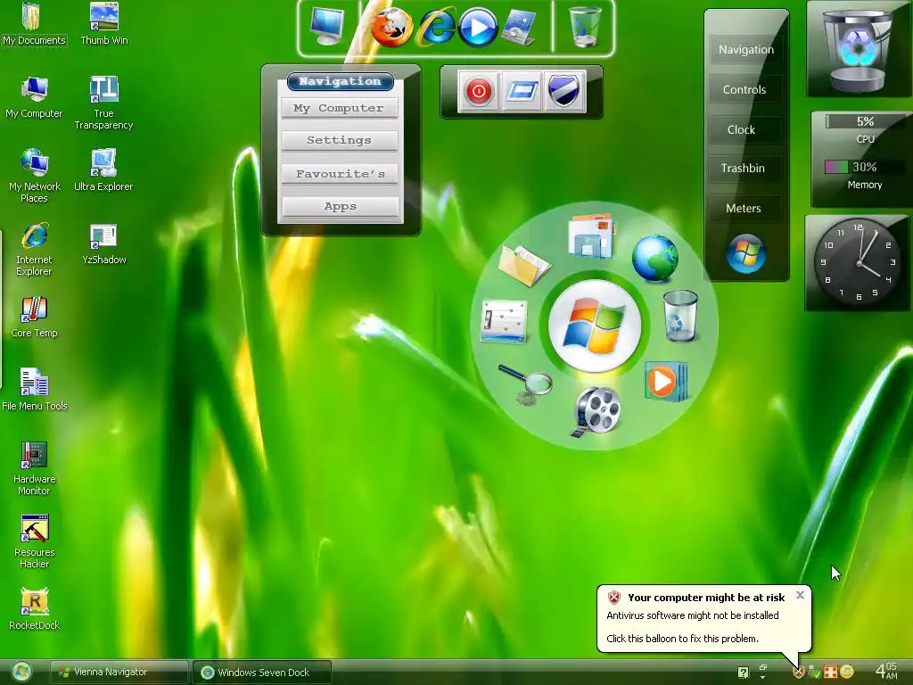
Task: Close the security warning balloon
Action: pos(800,595)
